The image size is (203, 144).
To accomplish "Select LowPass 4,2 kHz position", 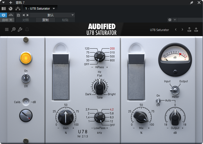I will (112, 109).
